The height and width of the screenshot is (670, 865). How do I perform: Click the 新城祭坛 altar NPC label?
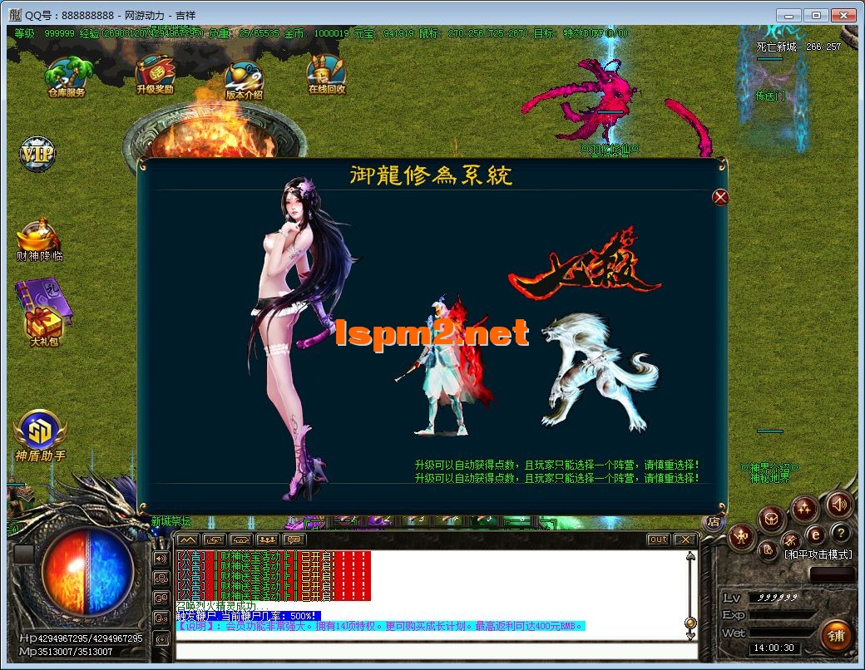(171, 520)
